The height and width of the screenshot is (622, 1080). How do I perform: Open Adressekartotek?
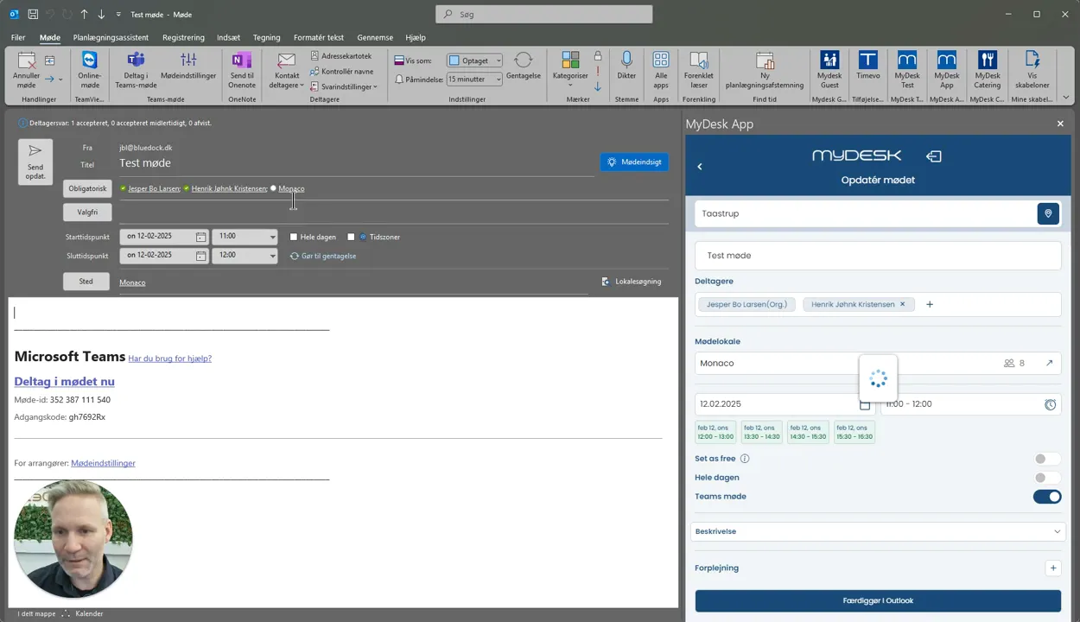tap(340, 56)
